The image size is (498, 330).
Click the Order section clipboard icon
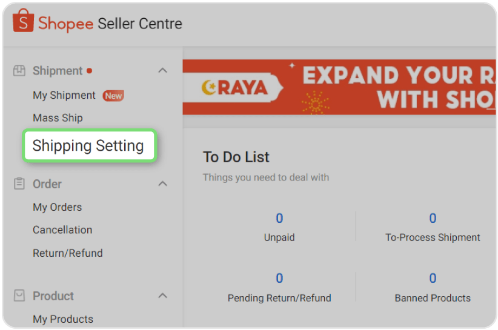tap(19, 183)
